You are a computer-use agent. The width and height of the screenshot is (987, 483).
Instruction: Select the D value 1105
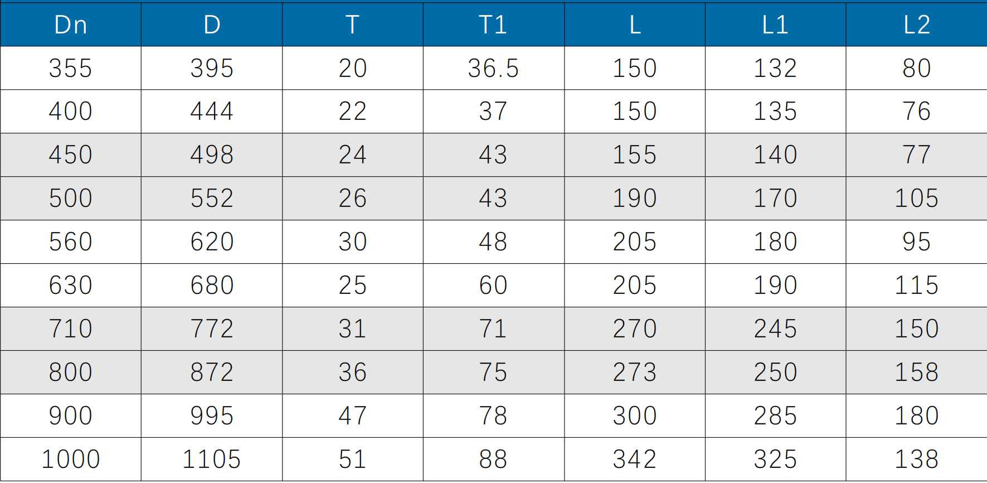point(212,459)
